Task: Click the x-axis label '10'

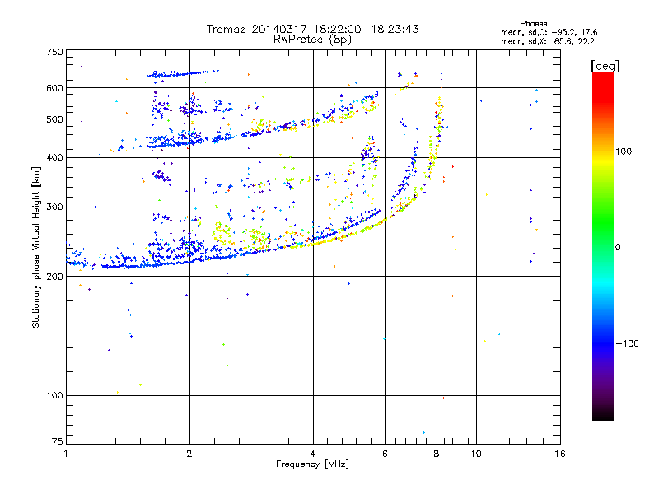Action: (476, 454)
